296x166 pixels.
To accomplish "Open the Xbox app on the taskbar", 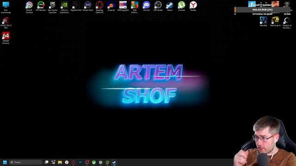I will pos(94,162).
